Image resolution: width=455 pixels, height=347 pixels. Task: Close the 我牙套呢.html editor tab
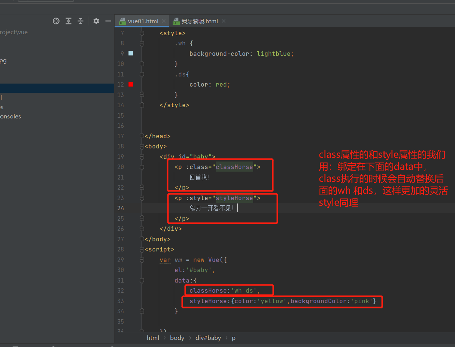pyautogui.click(x=224, y=21)
